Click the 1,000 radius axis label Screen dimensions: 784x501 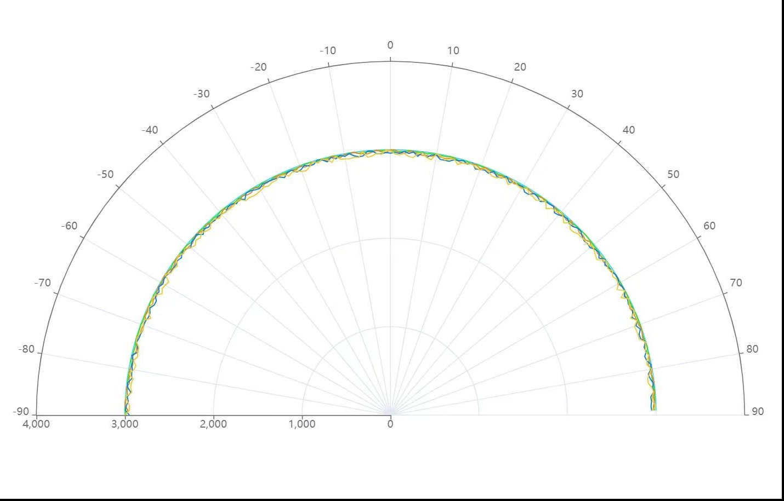(302, 424)
